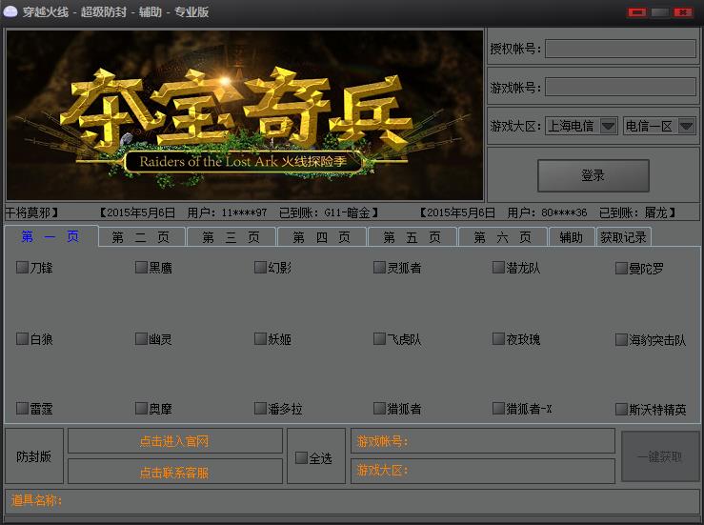The image size is (704, 525).
Task: Go to the 第三页 tab
Action: click(231, 237)
